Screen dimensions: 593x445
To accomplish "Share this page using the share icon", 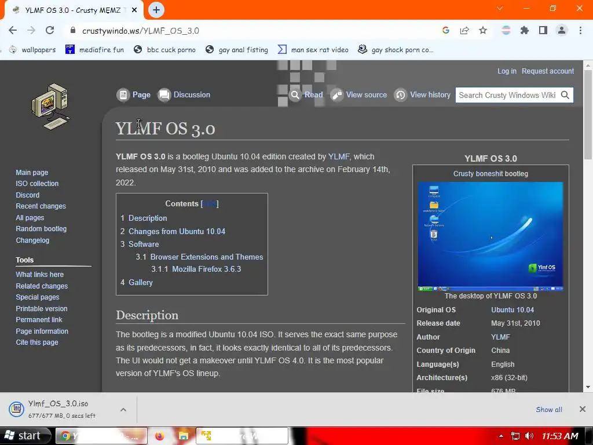I will (x=464, y=30).
